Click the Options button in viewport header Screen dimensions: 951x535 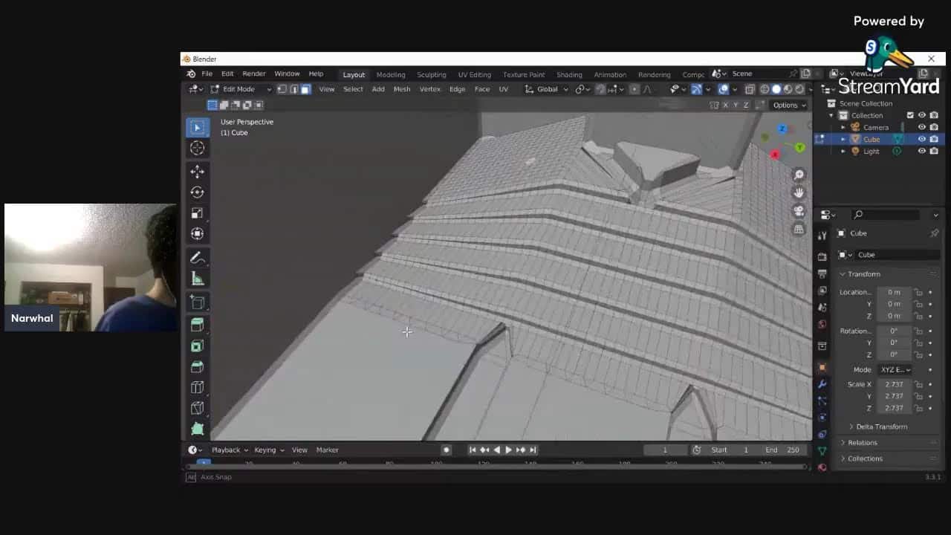(x=788, y=105)
